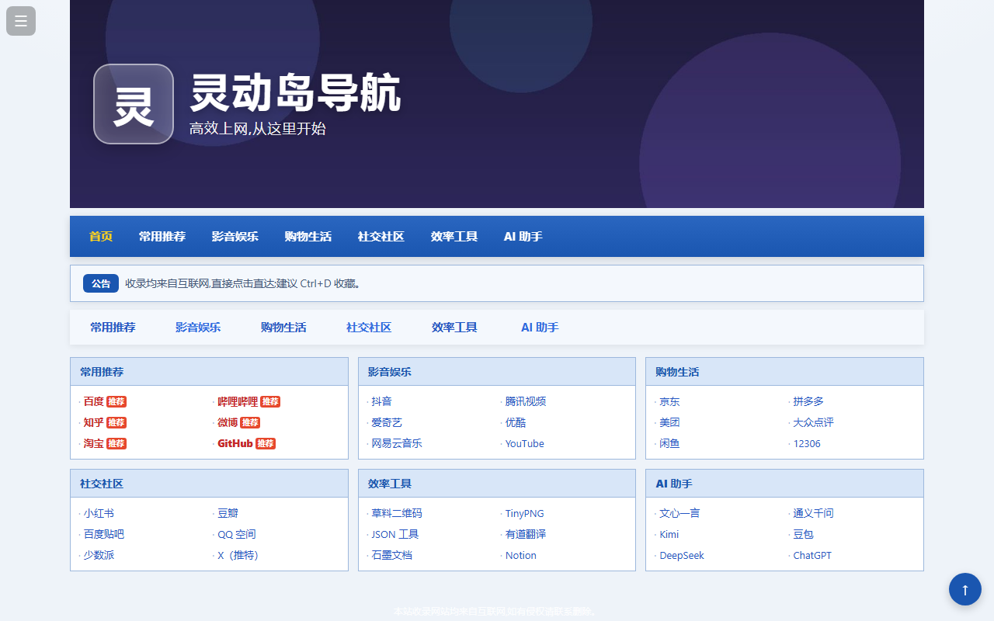Open the 文心一言 link
The height and width of the screenshot is (621, 994).
coord(679,513)
